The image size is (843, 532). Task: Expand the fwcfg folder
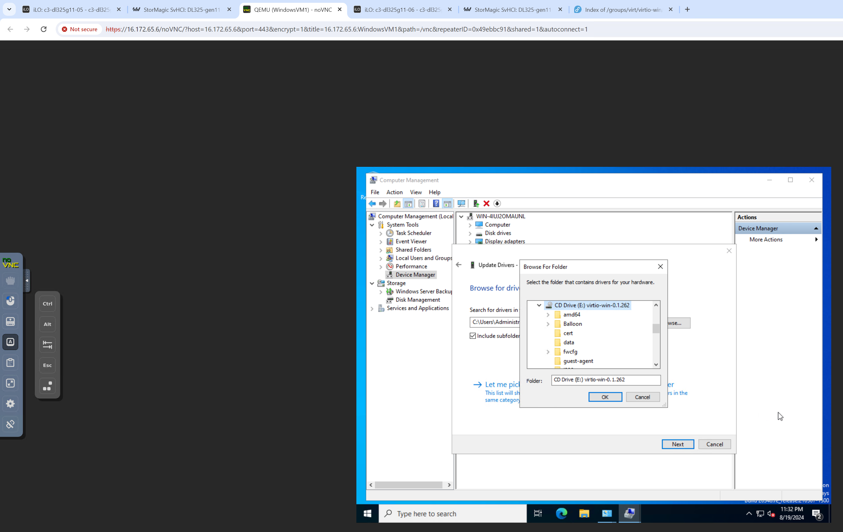click(x=548, y=352)
